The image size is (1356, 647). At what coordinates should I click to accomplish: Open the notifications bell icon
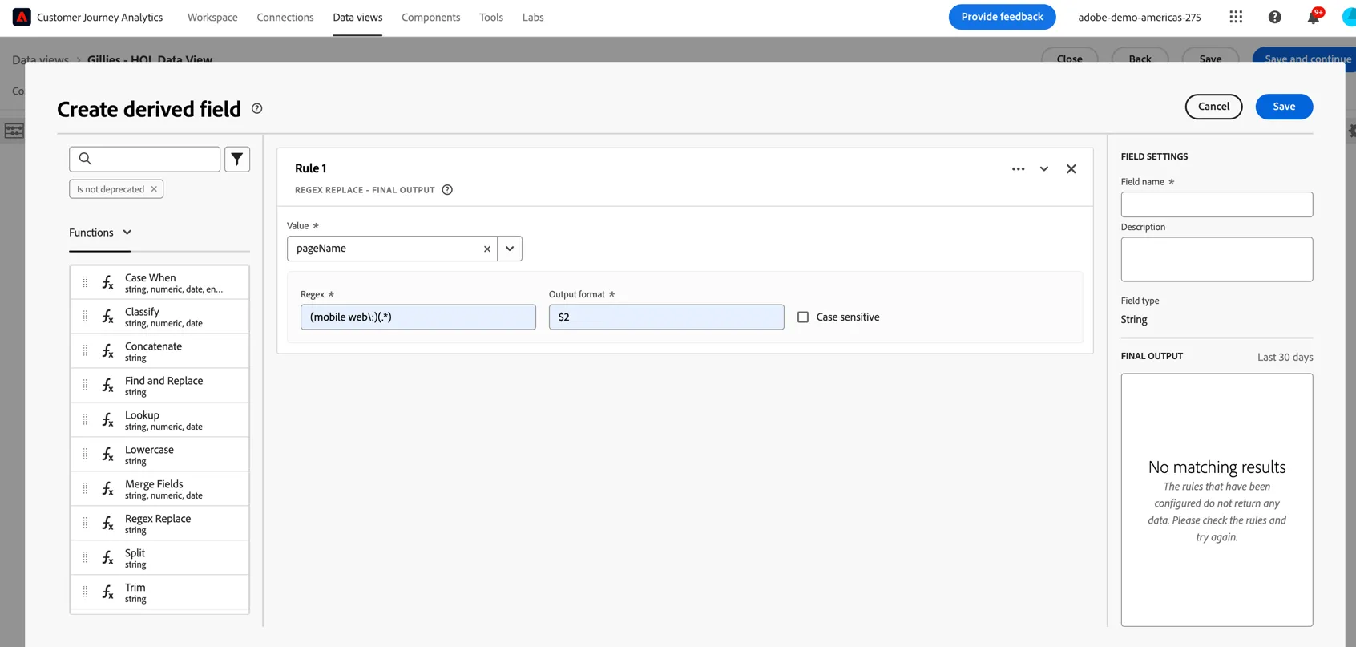(1313, 17)
